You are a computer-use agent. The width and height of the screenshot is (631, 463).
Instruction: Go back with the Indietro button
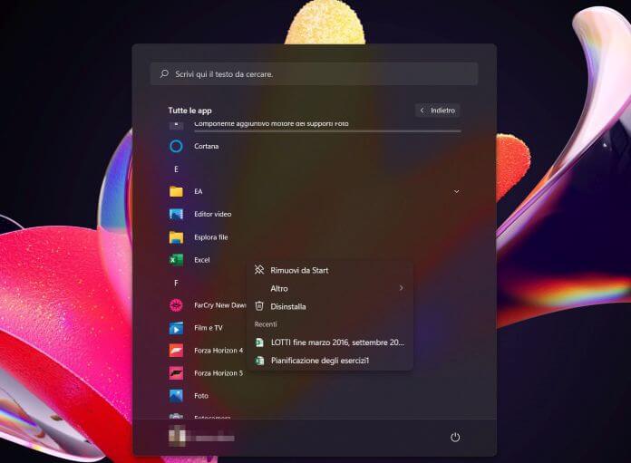coord(437,111)
